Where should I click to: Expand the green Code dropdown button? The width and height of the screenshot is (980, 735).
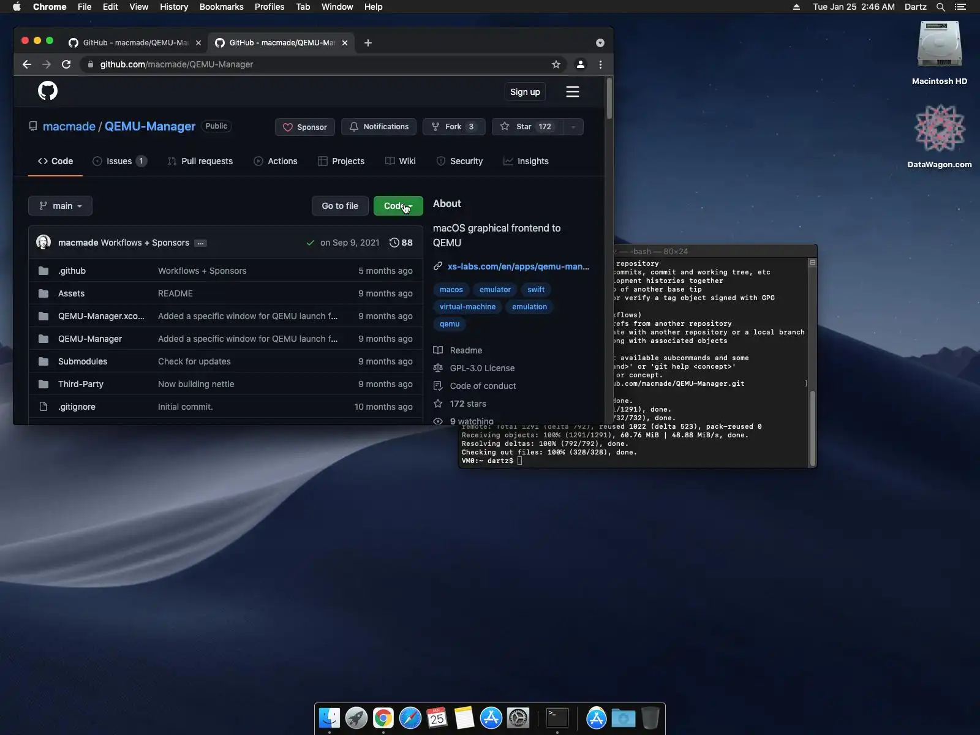[x=398, y=206]
